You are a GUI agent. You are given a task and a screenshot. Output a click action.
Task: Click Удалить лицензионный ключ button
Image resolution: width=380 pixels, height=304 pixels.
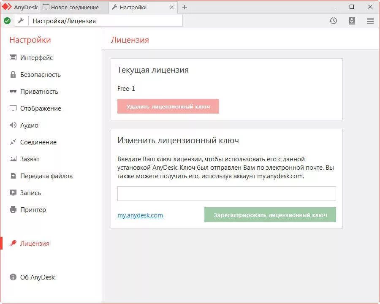[168, 106]
